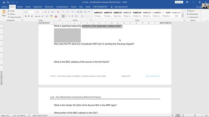Click zoom in plus button

pos(202,115)
